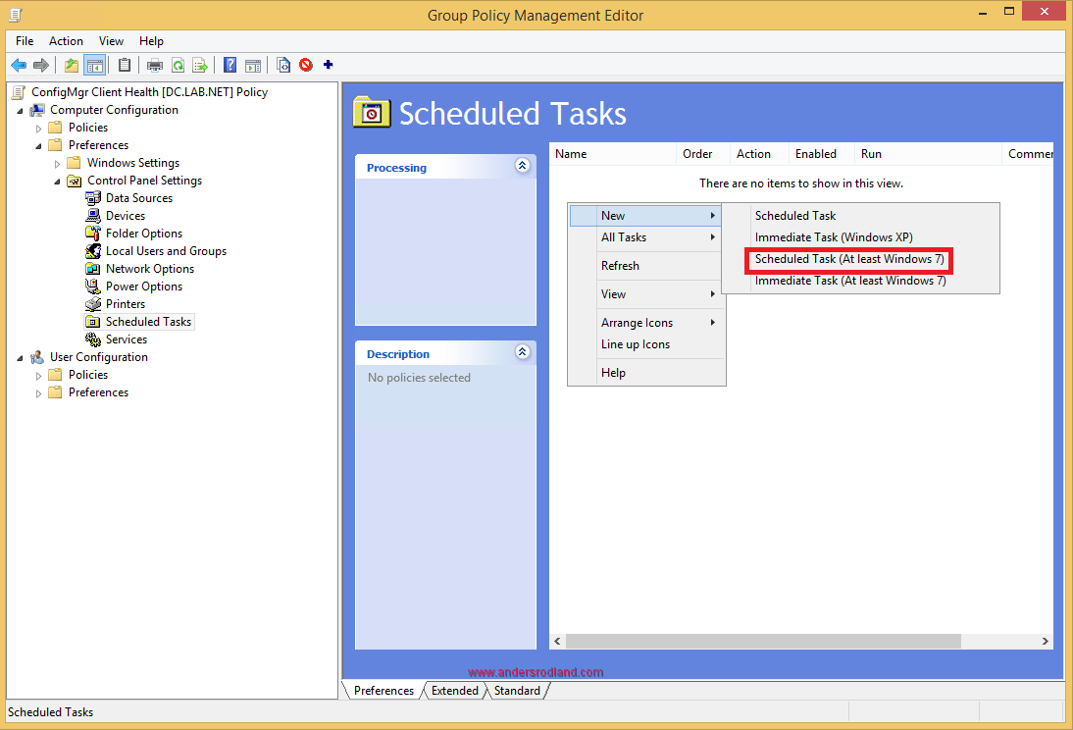Collapse the Description panel chevron

522,352
